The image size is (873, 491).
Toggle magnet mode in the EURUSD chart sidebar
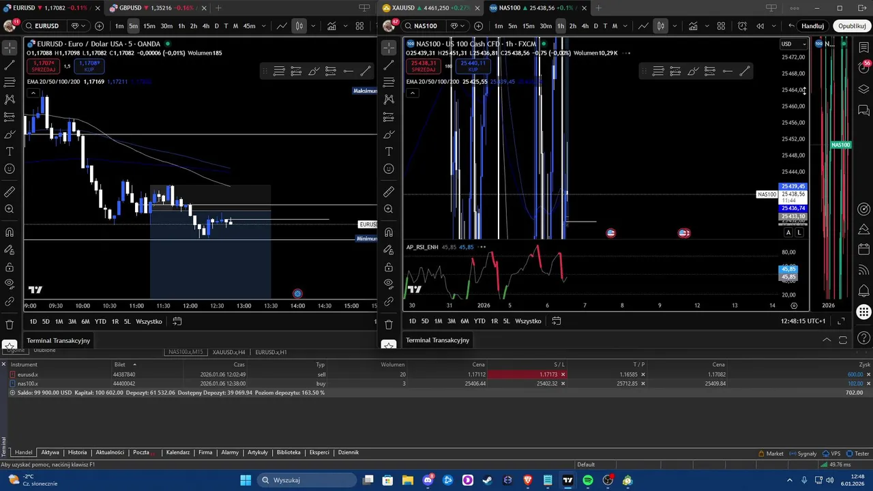click(x=10, y=233)
